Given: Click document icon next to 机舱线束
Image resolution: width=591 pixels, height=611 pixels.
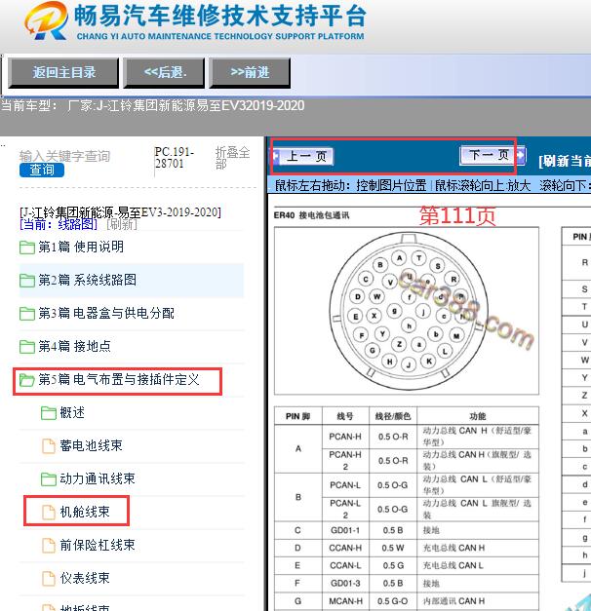Looking at the screenshot, I should [49, 513].
